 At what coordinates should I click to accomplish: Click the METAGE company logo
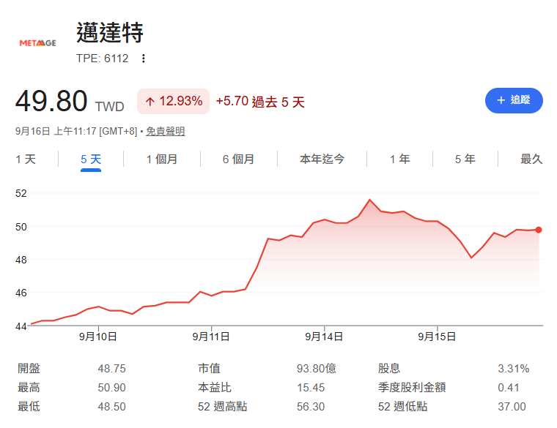coord(37,43)
